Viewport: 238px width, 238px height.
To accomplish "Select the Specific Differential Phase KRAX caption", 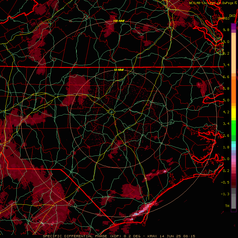I will pyautogui.click(x=119, y=236).
